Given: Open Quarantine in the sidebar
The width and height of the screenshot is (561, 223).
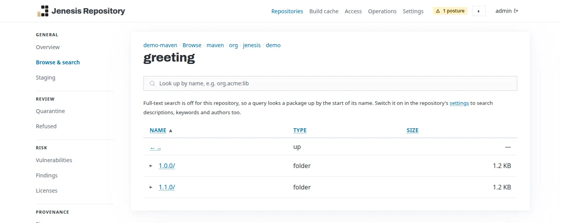Looking at the screenshot, I should coord(50,111).
